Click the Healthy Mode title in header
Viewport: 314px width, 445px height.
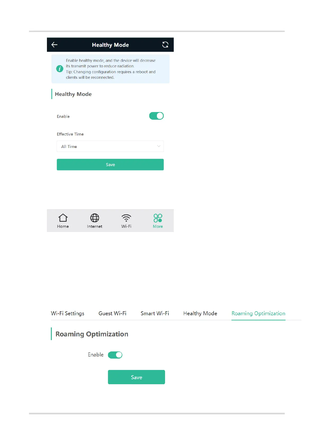(110, 45)
